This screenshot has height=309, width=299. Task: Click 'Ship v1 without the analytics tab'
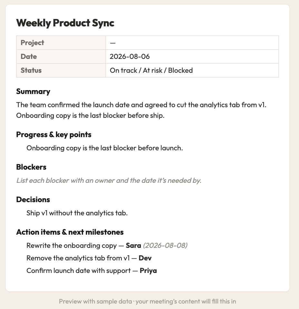(x=77, y=213)
